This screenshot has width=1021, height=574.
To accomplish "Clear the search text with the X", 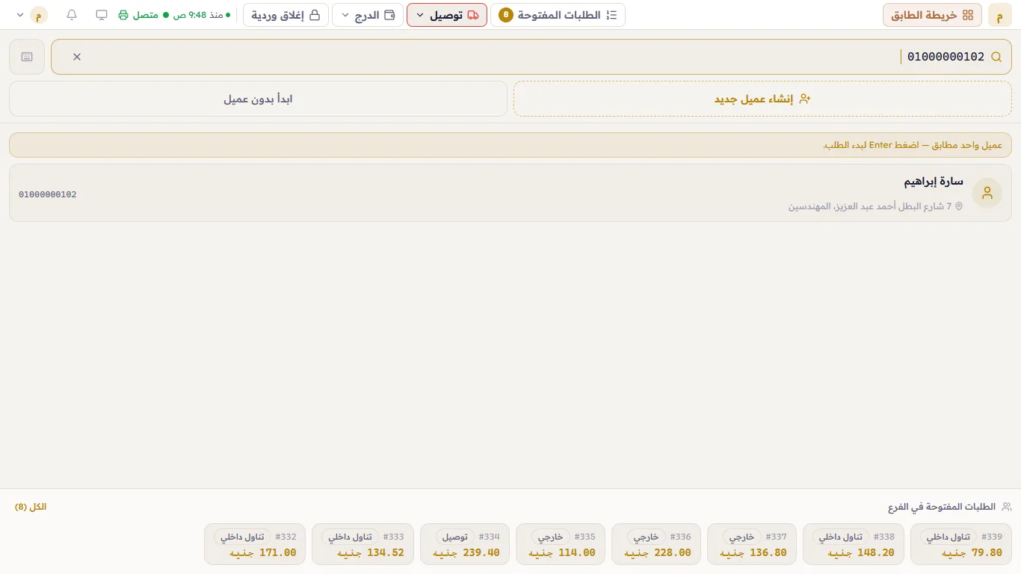I will (77, 57).
